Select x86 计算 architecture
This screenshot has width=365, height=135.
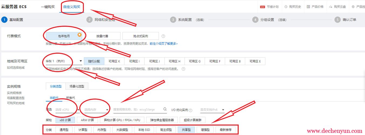[x=65, y=120]
